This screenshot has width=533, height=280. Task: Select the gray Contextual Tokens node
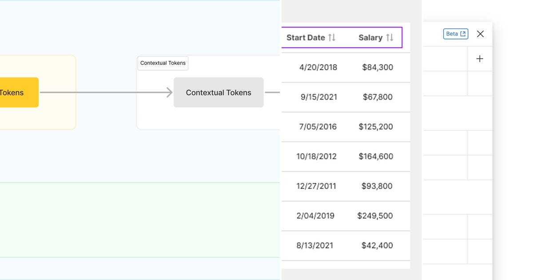coord(219,92)
